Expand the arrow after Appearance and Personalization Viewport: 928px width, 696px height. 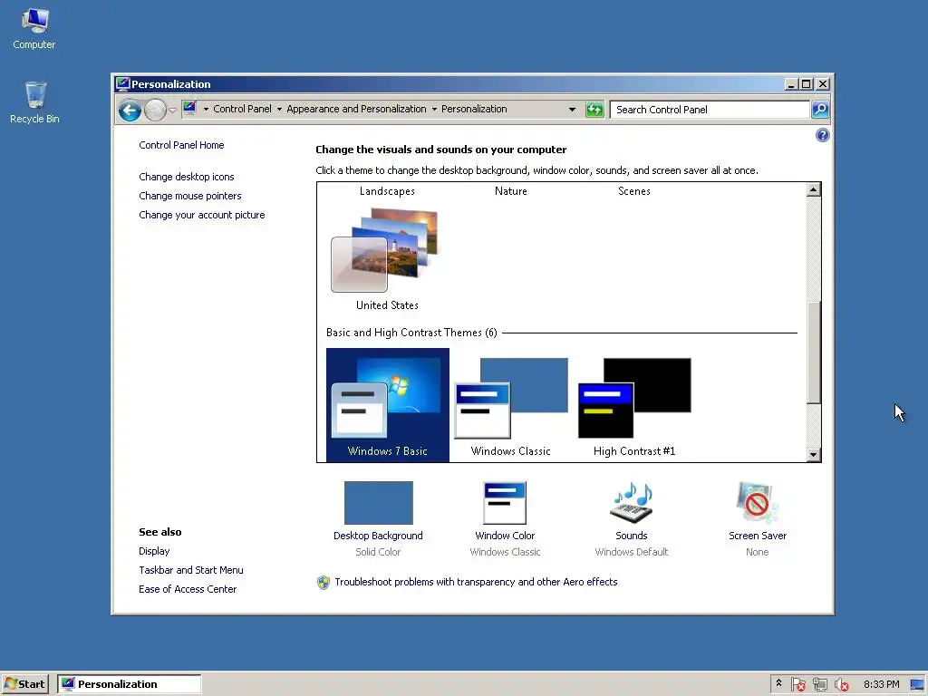point(434,109)
